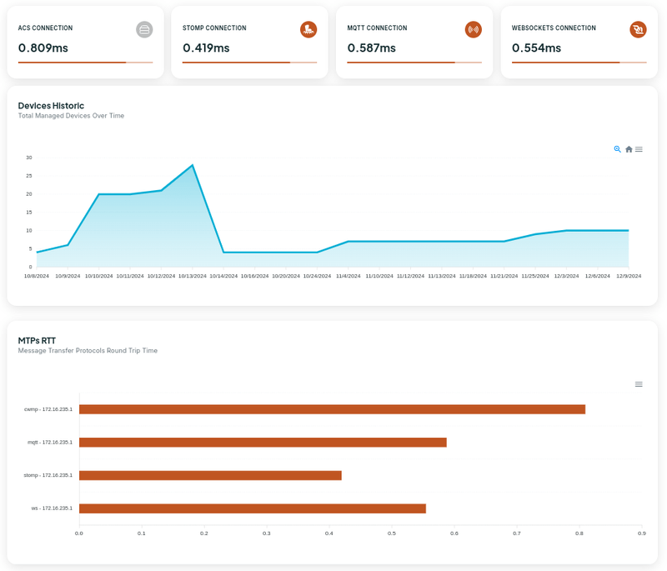Screen dimensions: 667x571
Task: Click the STOMP Connection progress bar
Action: point(249,63)
